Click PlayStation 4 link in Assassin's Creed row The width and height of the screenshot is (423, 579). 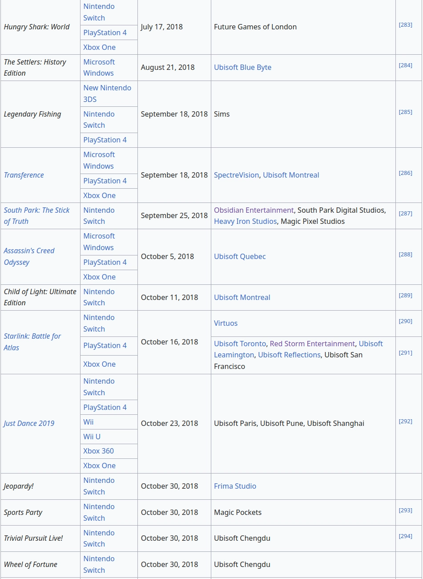coord(105,262)
